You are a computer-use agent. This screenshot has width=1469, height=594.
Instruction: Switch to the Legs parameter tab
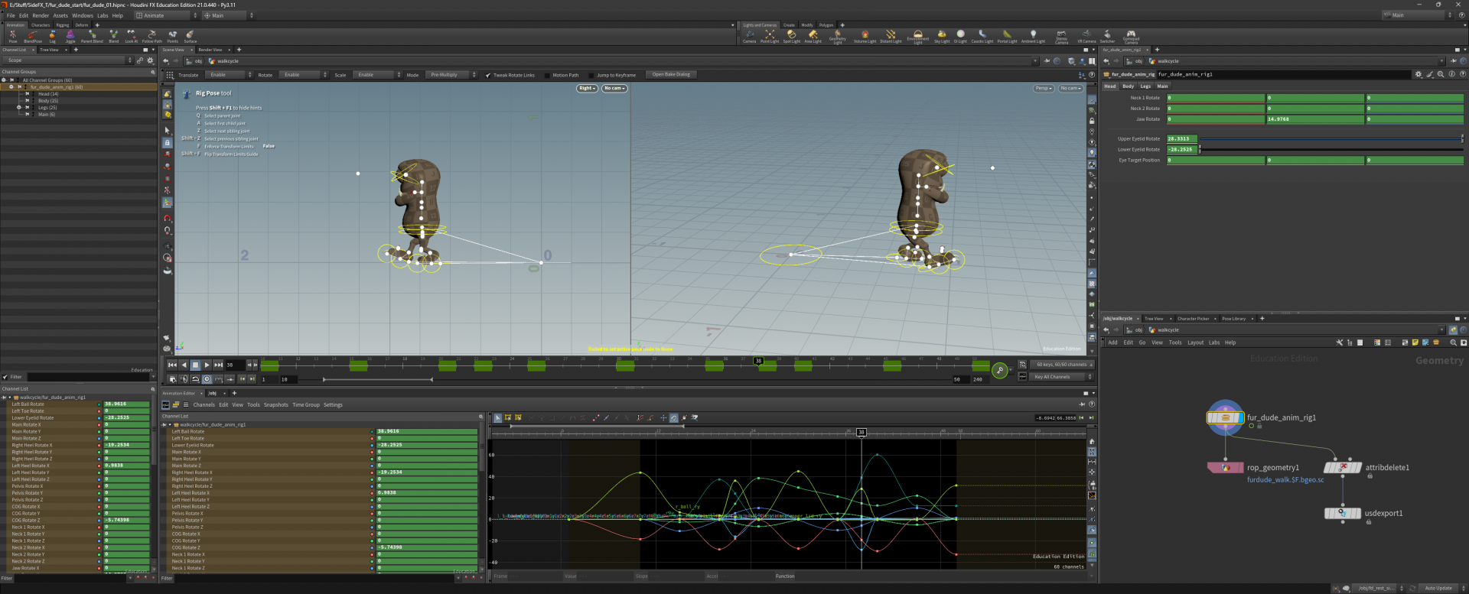coord(1145,86)
